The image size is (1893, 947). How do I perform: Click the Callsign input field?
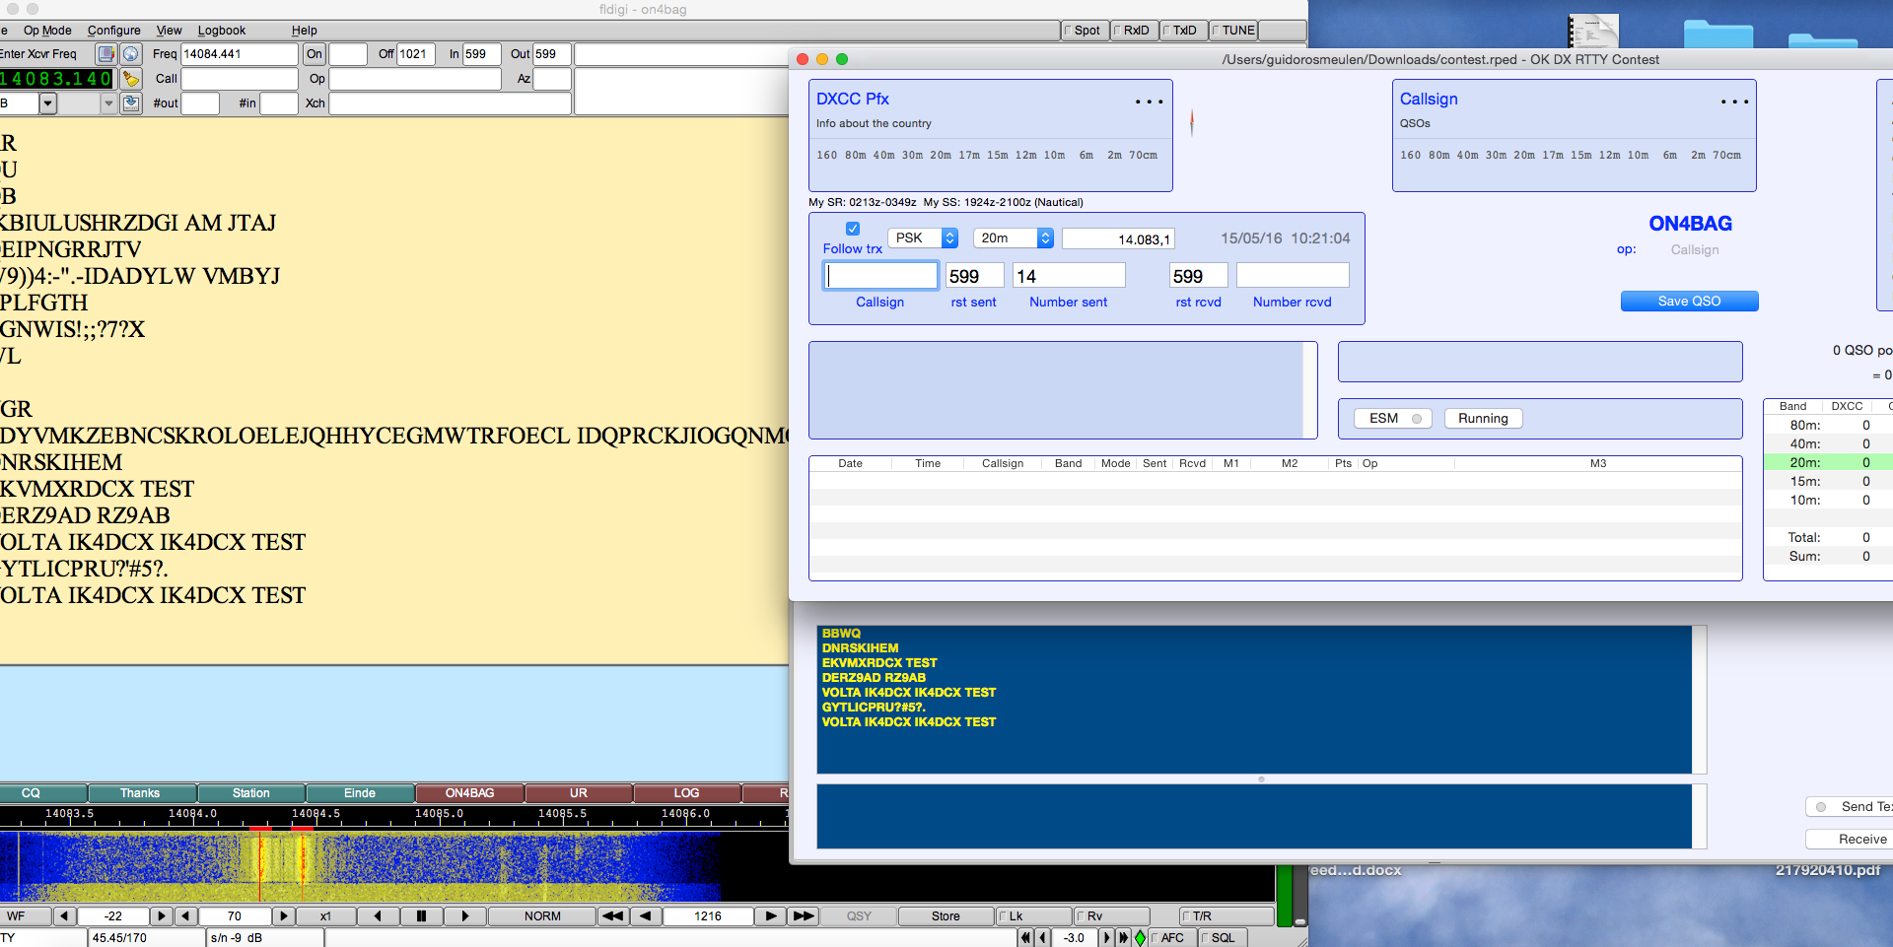[x=880, y=276]
